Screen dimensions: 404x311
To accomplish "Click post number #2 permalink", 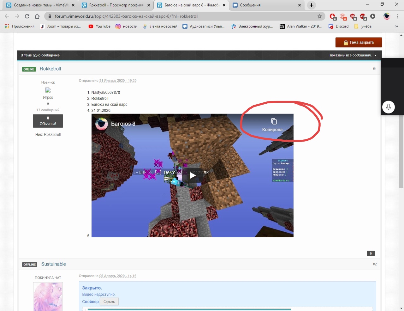I will 374,264.
